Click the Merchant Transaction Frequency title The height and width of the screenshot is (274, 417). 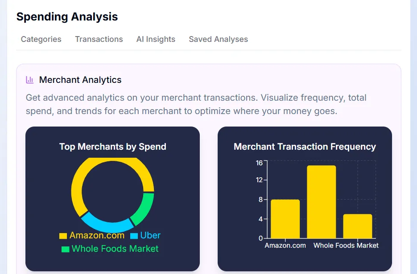[x=305, y=146]
